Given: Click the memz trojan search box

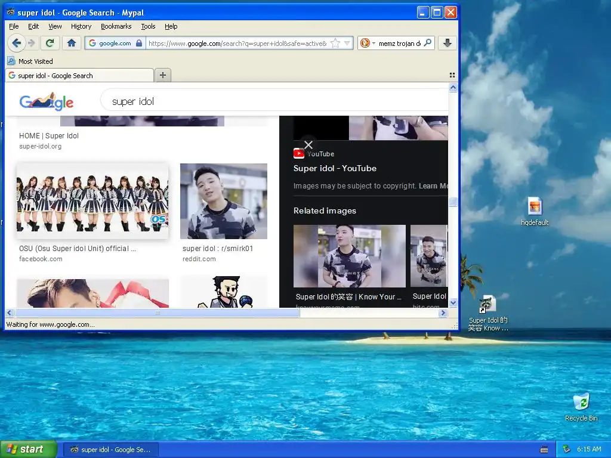Looking at the screenshot, I should (x=399, y=43).
